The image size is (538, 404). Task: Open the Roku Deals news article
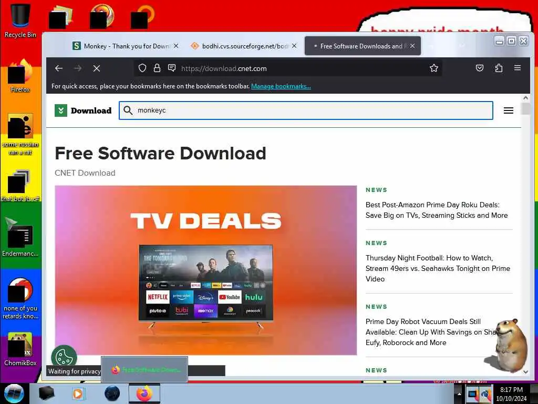pos(437,210)
